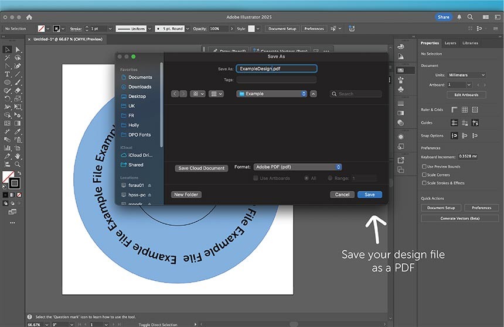Image resolution: width=504 pixels, height=327 pixels.
Task: Click the Save button
Action: click(370, 194)
